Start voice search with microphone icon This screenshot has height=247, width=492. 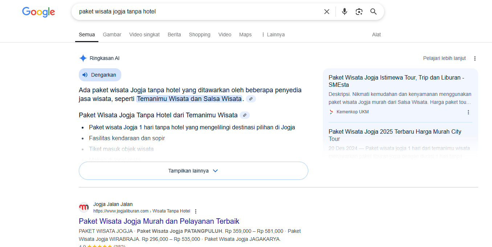pos(345,12)
